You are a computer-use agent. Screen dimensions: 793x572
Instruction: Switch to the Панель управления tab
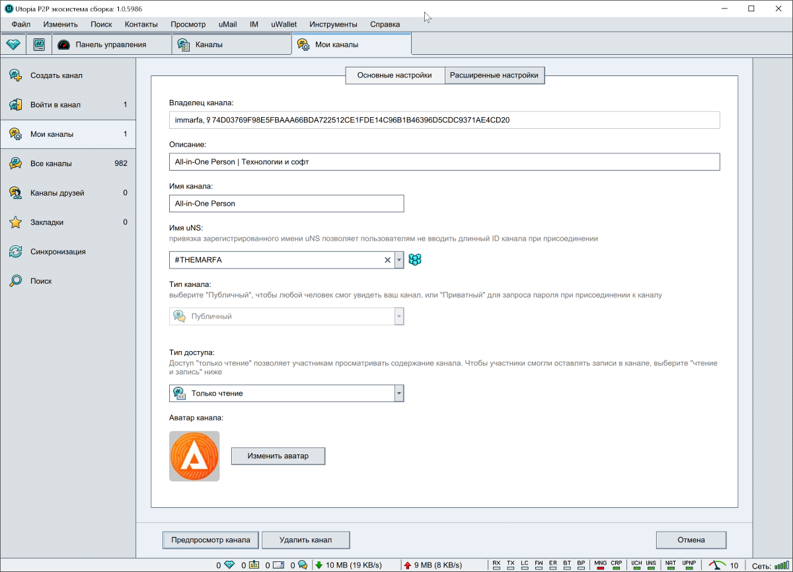point(111,45)
